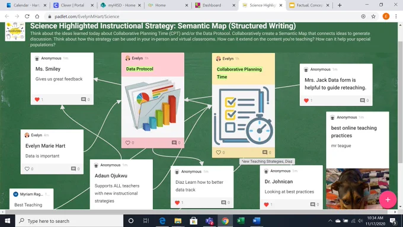
Task: Open Task View on taskbar
Action: 146,221
